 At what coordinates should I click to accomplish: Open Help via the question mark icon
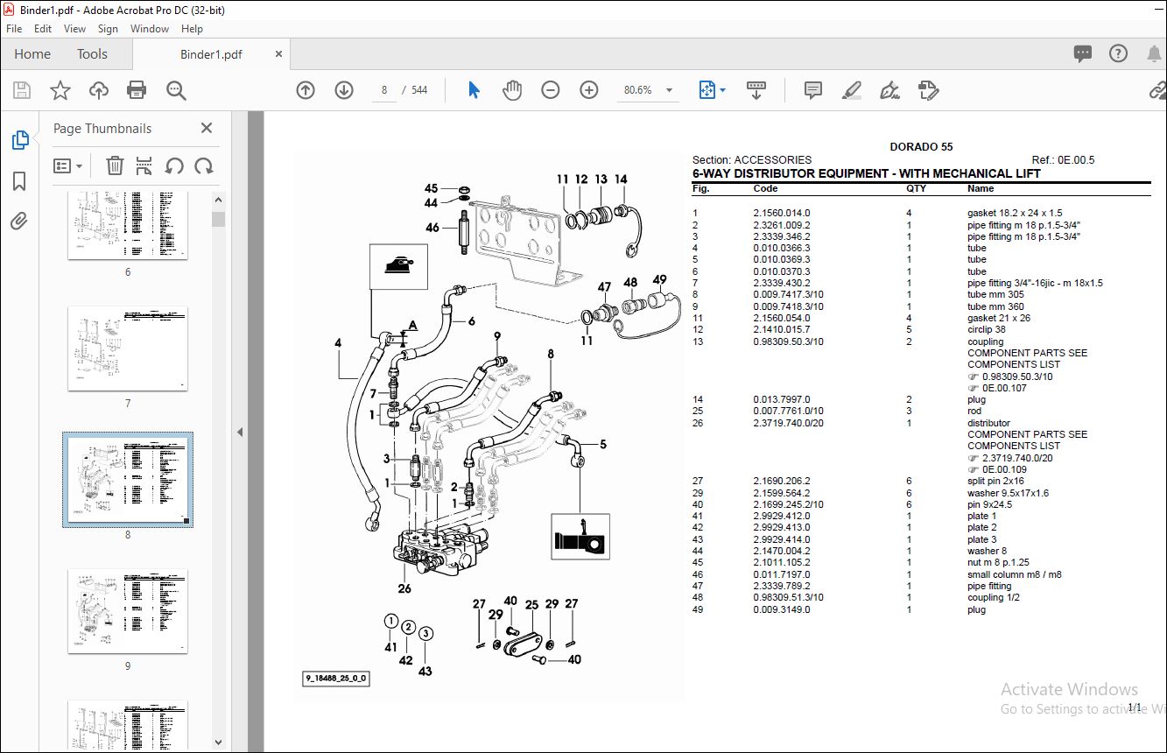pos(1118,53)
